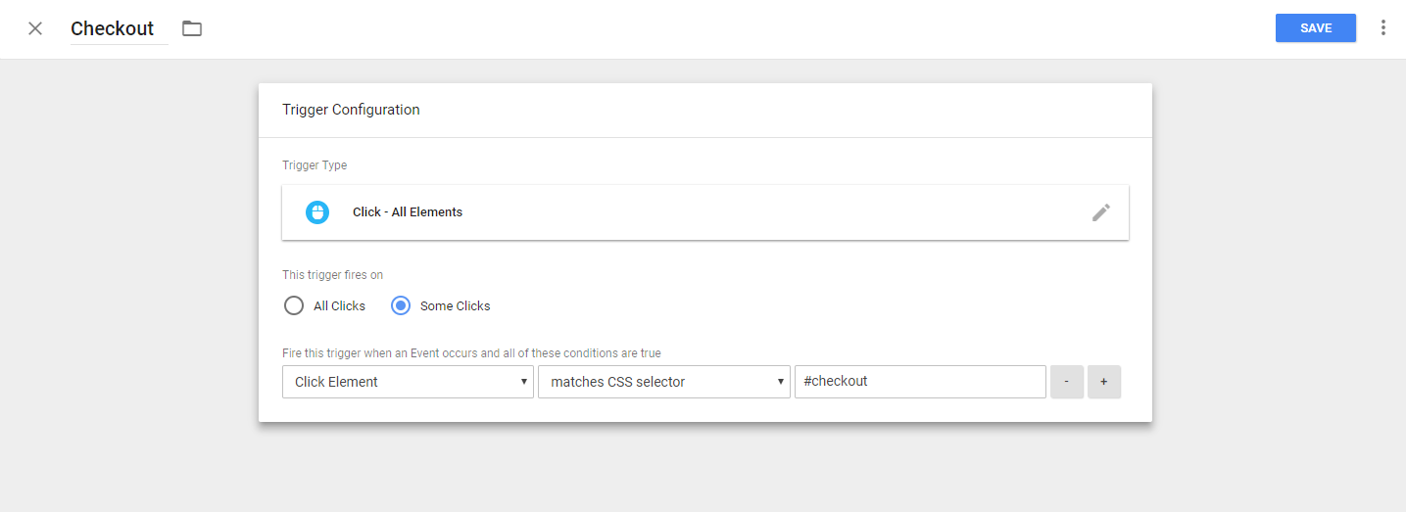
Task: Save the trigger with SAVE button
Action: pyautogui.click(x=1315, y=28)
